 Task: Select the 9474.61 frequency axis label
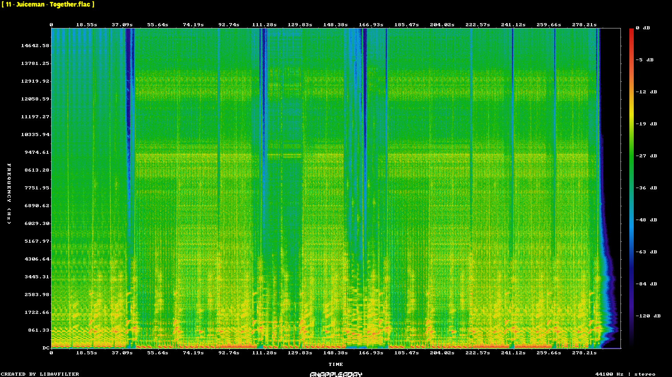(37, 152)
